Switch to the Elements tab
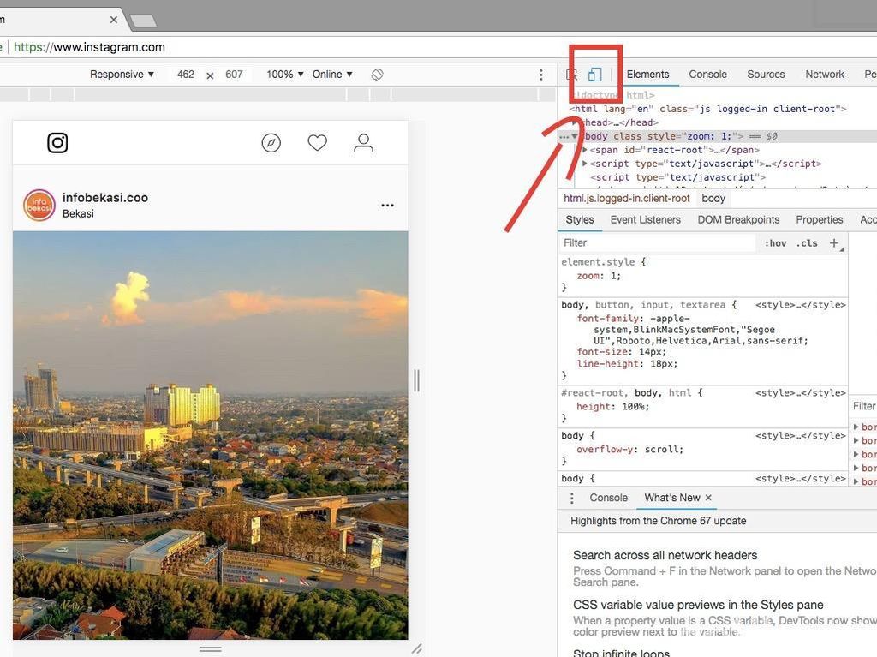The height and width of the screenshot is (657, 877). 647,75
